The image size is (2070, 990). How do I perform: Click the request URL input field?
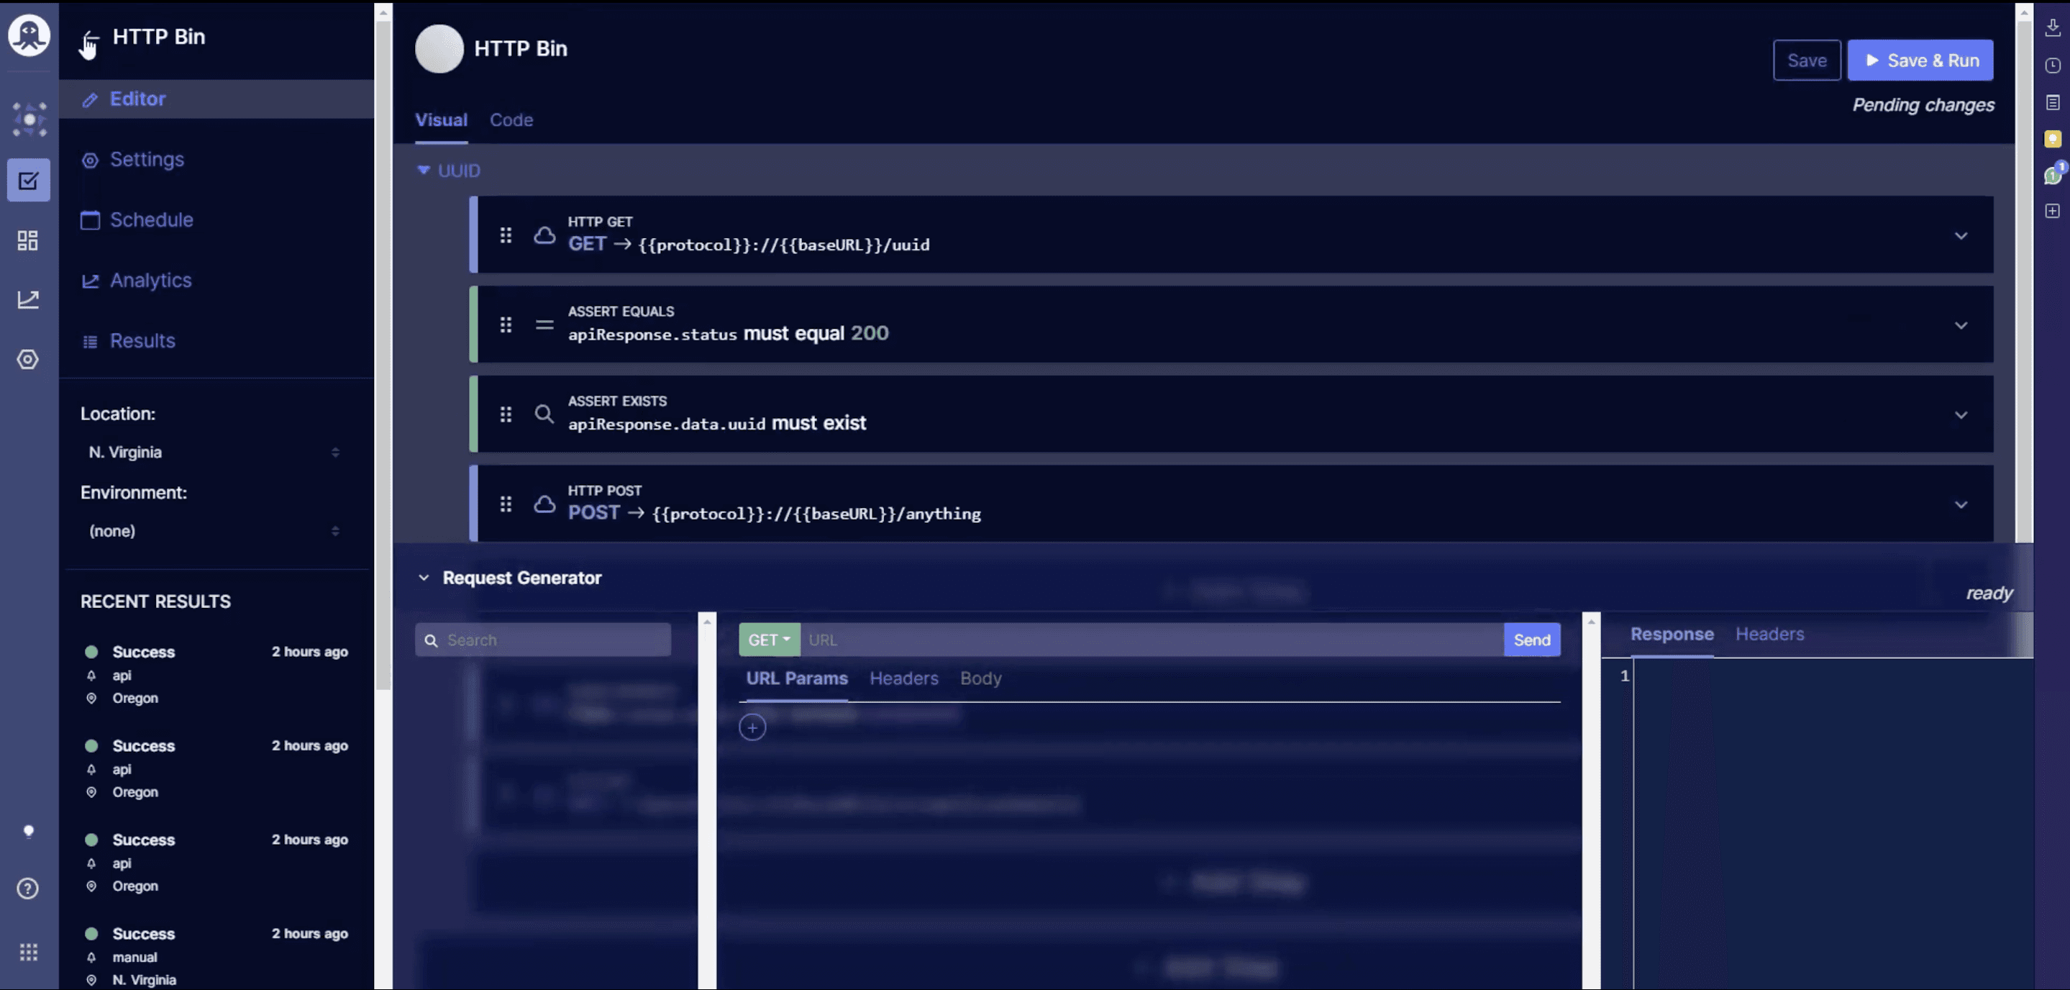click(x=1152, y=640)
